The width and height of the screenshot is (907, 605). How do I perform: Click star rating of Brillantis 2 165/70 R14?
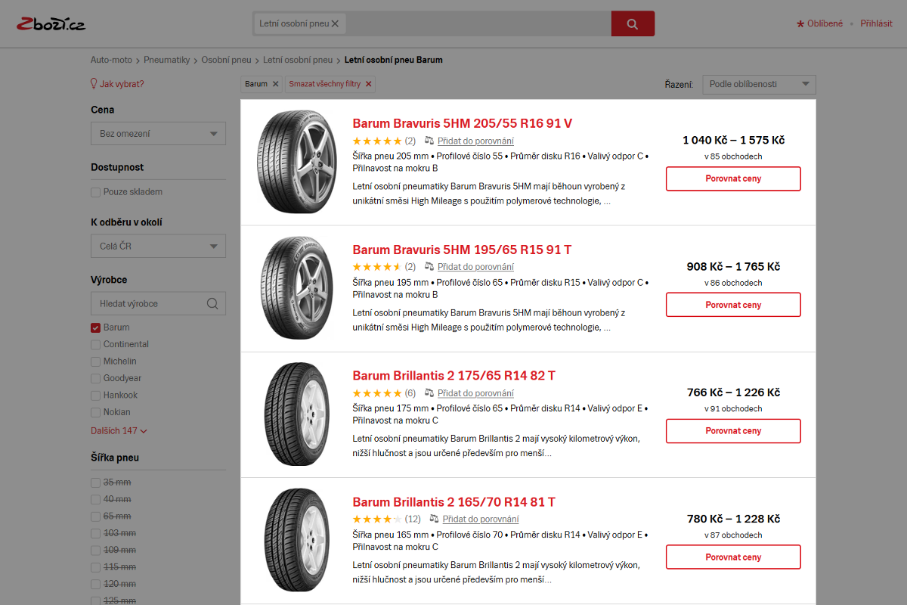tap(377, 519)
